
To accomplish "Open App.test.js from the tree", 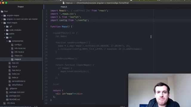I will click(16, 70).
